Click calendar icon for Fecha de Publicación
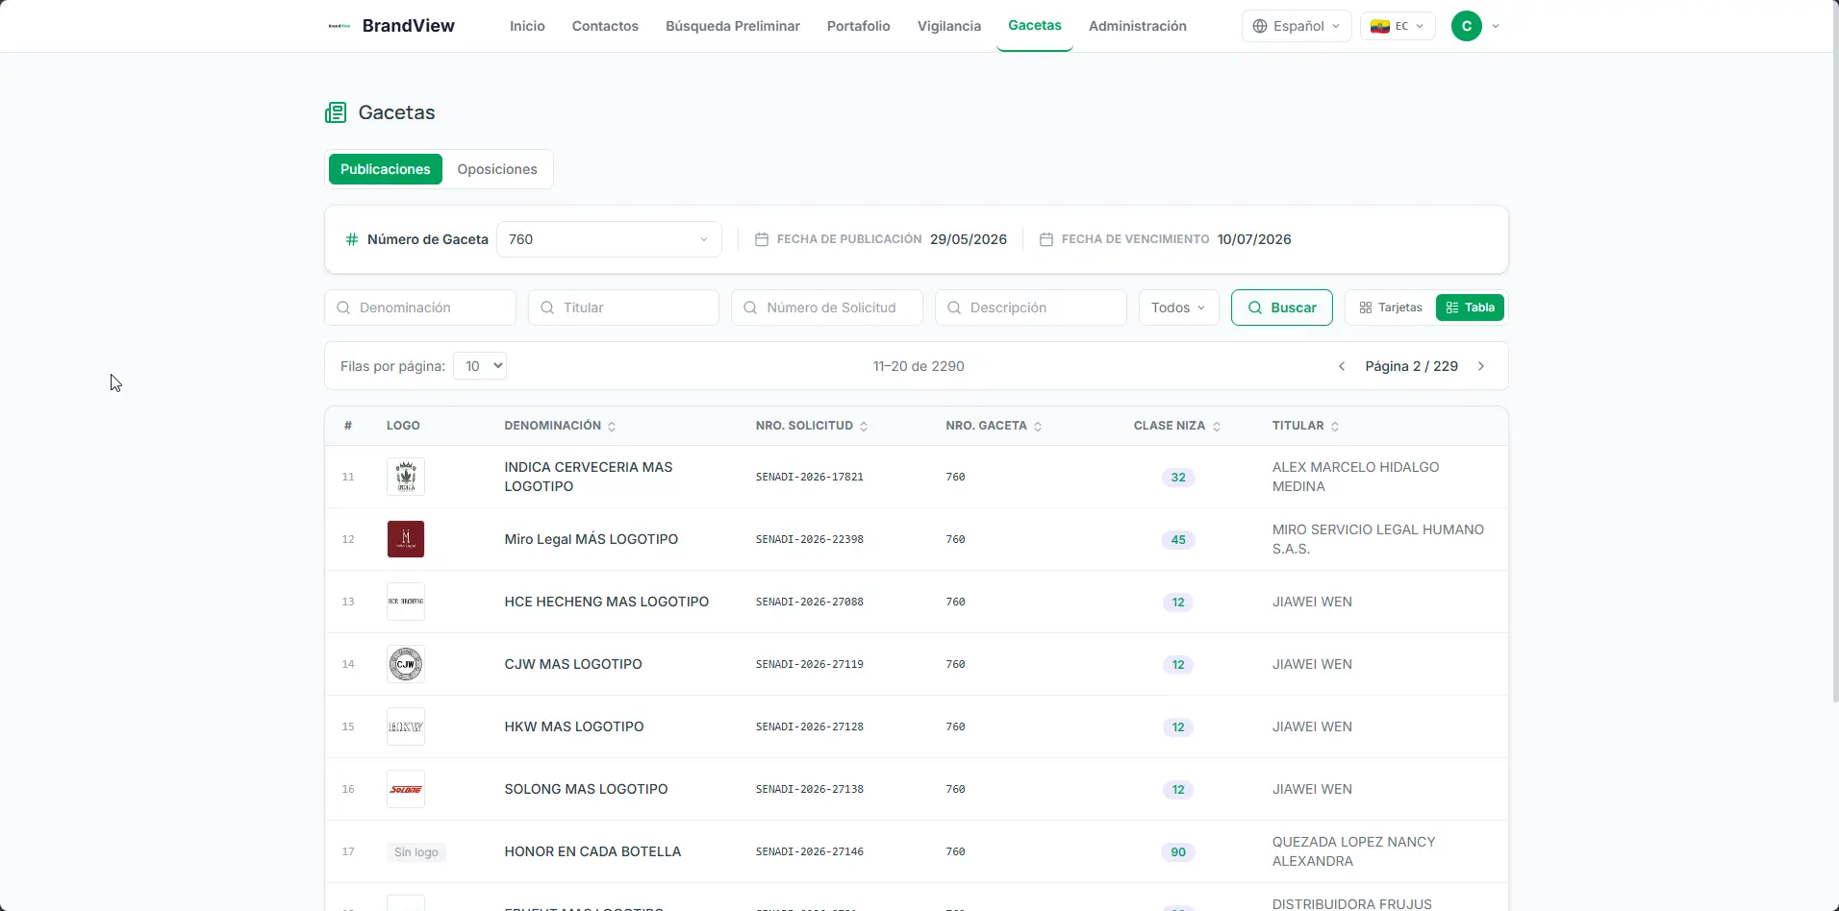The height and width of the screenshot is (911, 1839). 762,239
